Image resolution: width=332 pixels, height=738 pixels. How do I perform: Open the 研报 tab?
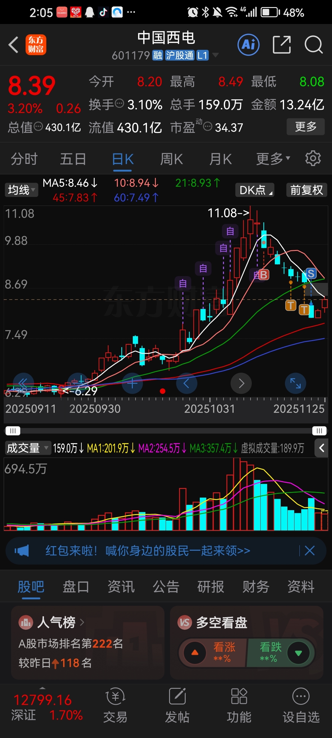211,586
